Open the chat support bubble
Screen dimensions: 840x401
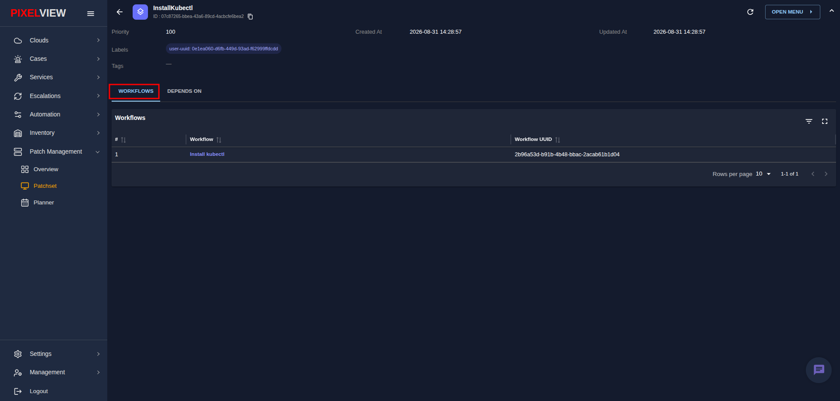coord(819,370)
